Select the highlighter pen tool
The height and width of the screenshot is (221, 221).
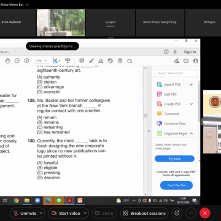coord(91,61)
